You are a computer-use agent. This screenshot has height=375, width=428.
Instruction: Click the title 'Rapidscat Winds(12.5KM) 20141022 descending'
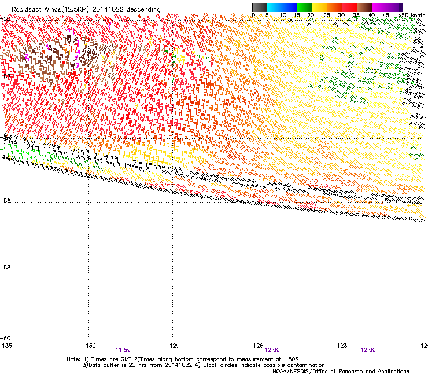[86, 9]
